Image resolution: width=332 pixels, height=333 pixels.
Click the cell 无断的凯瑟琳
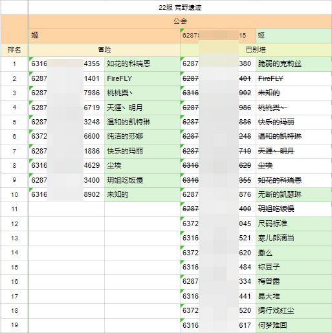(x=294, y=194)
